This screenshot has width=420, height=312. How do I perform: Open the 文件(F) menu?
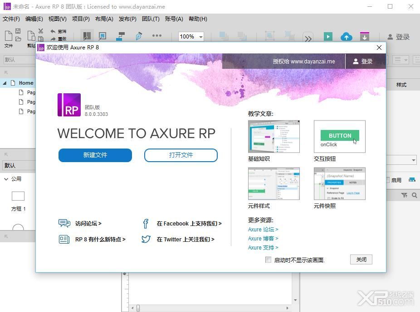[11, 19]
